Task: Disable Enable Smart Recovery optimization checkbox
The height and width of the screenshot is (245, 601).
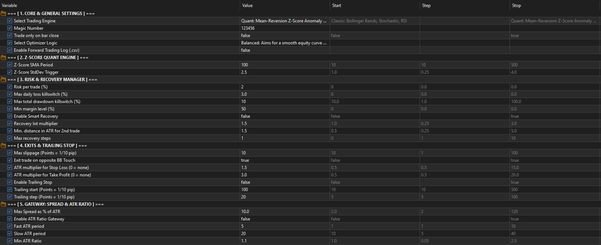Action: (x=10, y=116)
